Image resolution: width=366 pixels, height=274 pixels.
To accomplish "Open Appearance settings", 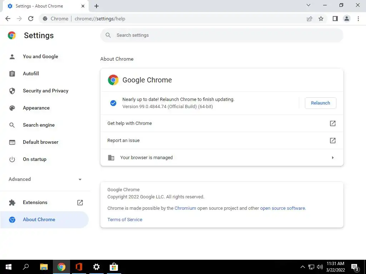I will coord(45,108).
